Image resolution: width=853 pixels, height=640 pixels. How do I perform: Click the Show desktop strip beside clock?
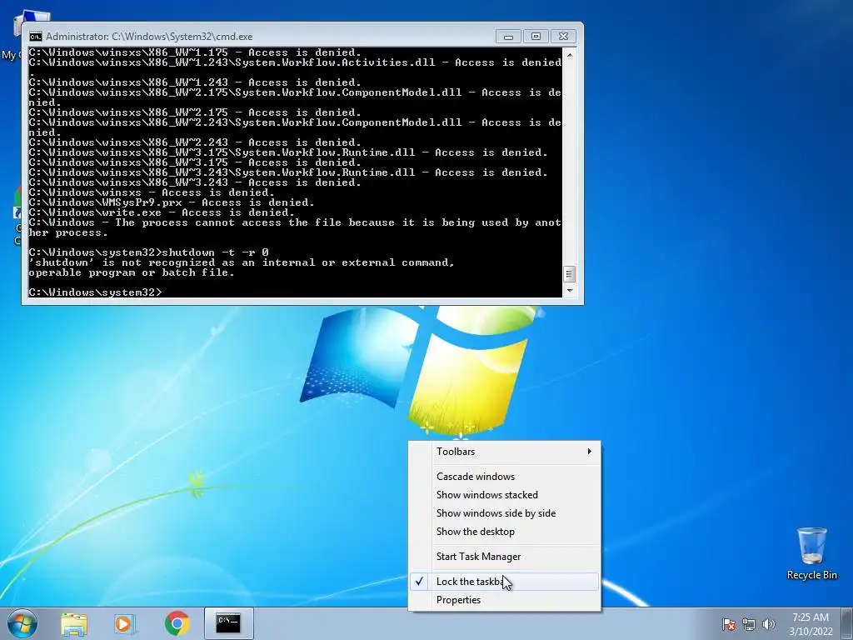point(849,624)
